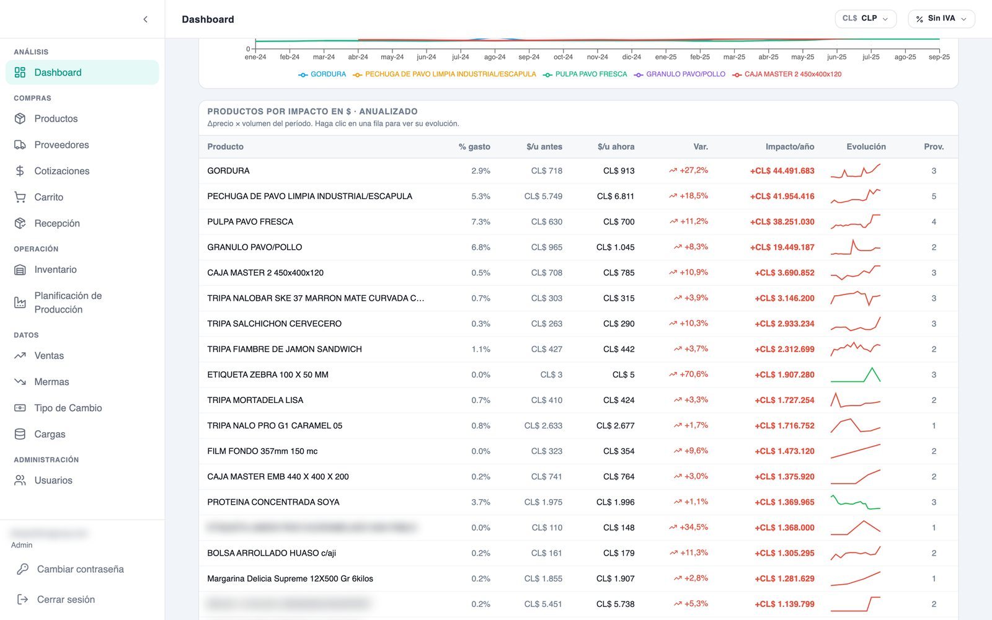Image resolution: width=992 pixels, height=620 pixels.
Task: Select the GRANULO PAVO/POLLO product row
Action: click(578, 247)
